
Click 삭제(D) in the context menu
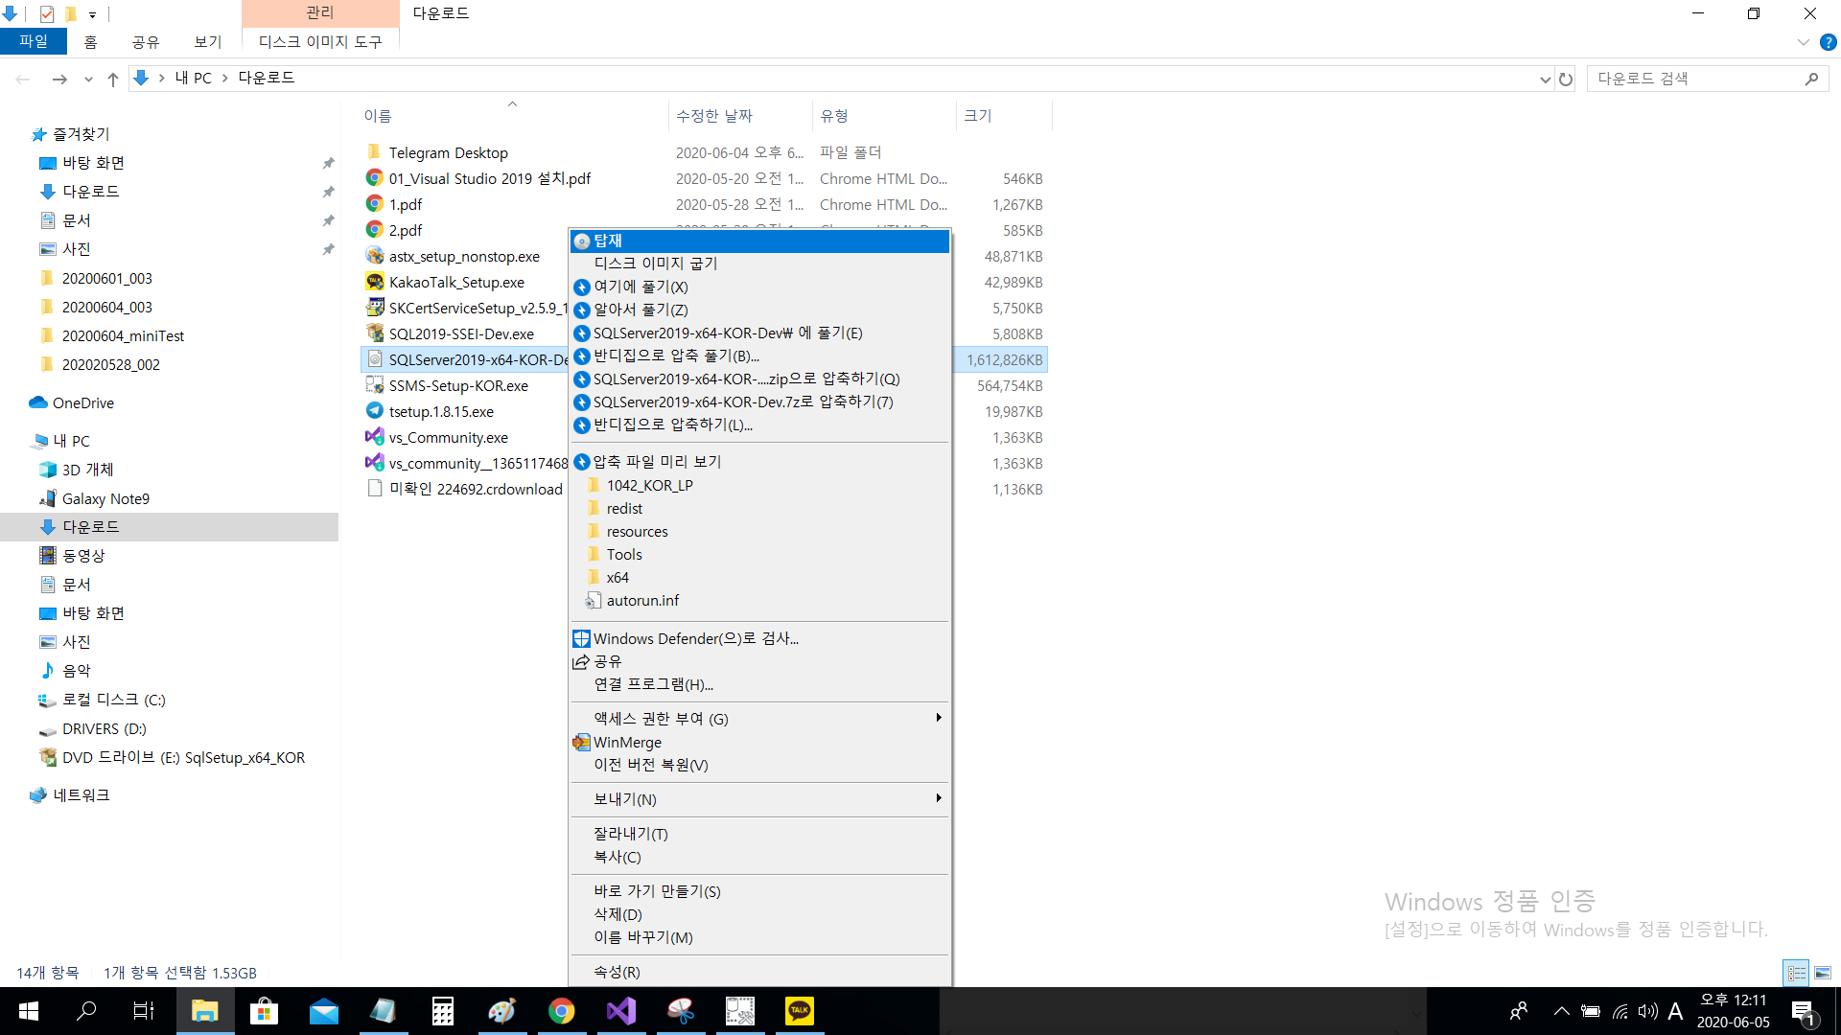pos(618,914)
